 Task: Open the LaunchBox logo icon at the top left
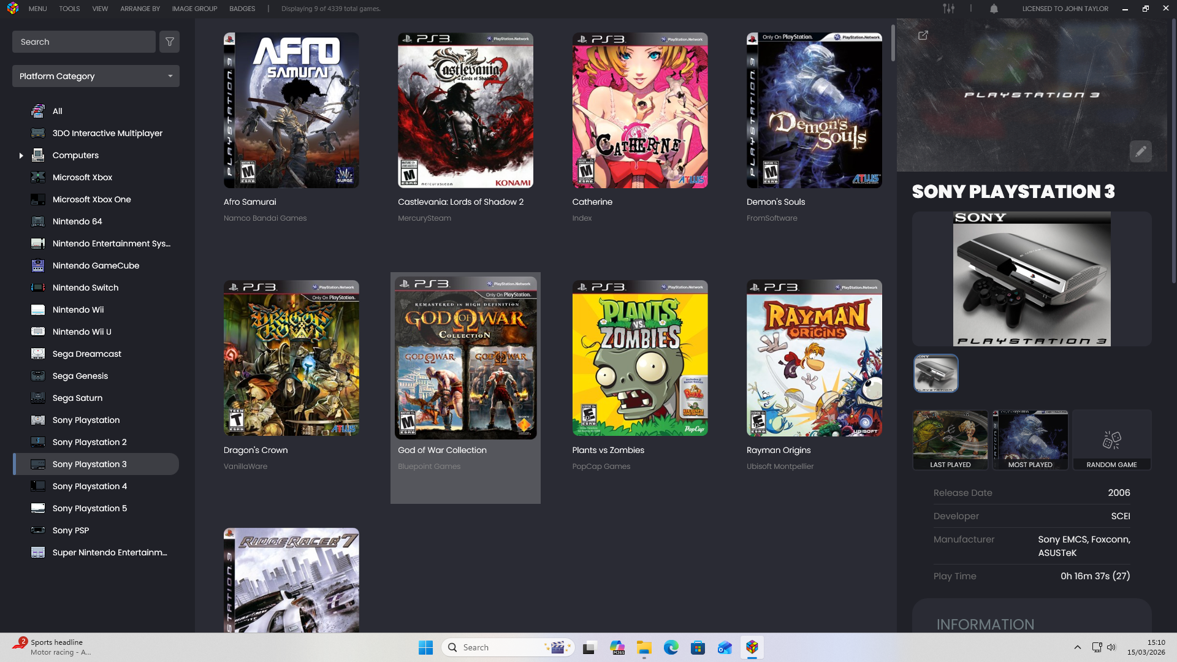coord(13,9)
